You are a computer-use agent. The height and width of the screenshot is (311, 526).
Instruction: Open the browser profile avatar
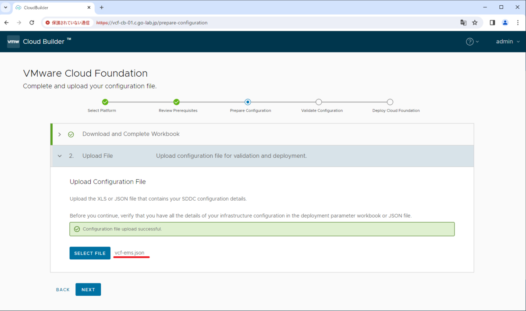click(505, 22)
